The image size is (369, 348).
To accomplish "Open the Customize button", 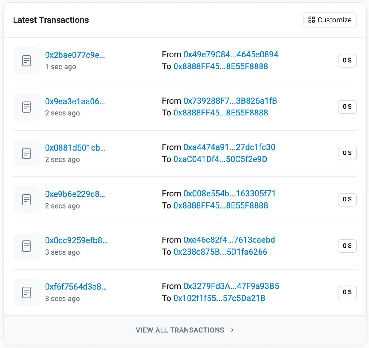I will coord(330,20).
